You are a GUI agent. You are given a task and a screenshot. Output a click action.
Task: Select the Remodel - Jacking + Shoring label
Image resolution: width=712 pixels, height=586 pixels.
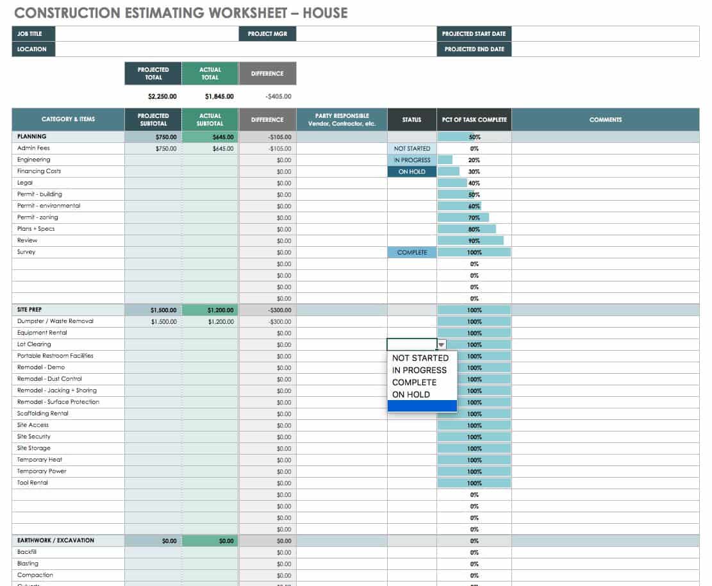pyautogui.click(x=57, y=390)
